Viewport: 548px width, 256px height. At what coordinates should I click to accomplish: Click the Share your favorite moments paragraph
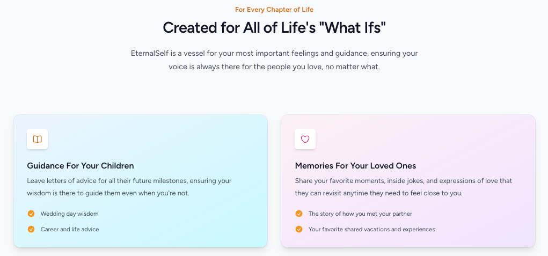coord(404,187)
